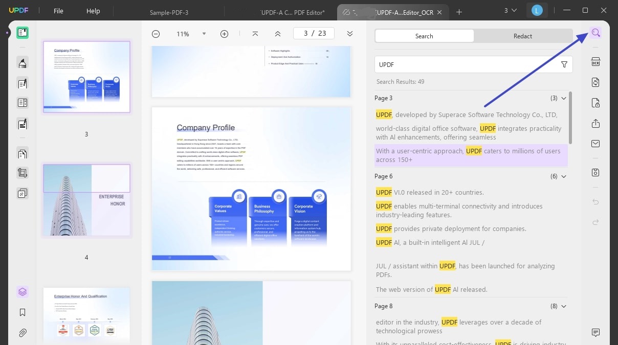The image size is (618, 345).
Task: Collapse the Page 3 search results
Action: coord(564,98)
